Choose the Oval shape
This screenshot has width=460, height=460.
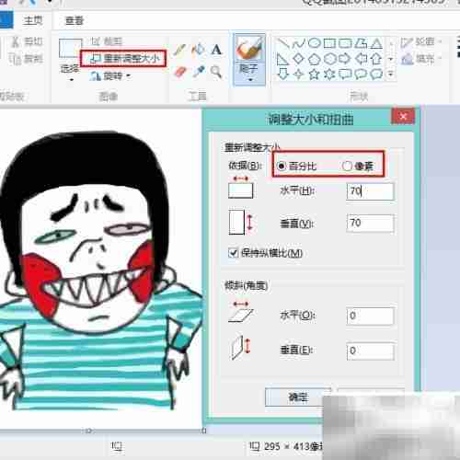[314, 43]
